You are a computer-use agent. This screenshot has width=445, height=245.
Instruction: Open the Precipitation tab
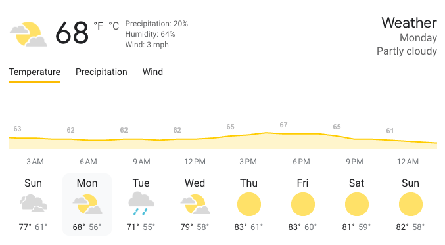tap(101, 72)
